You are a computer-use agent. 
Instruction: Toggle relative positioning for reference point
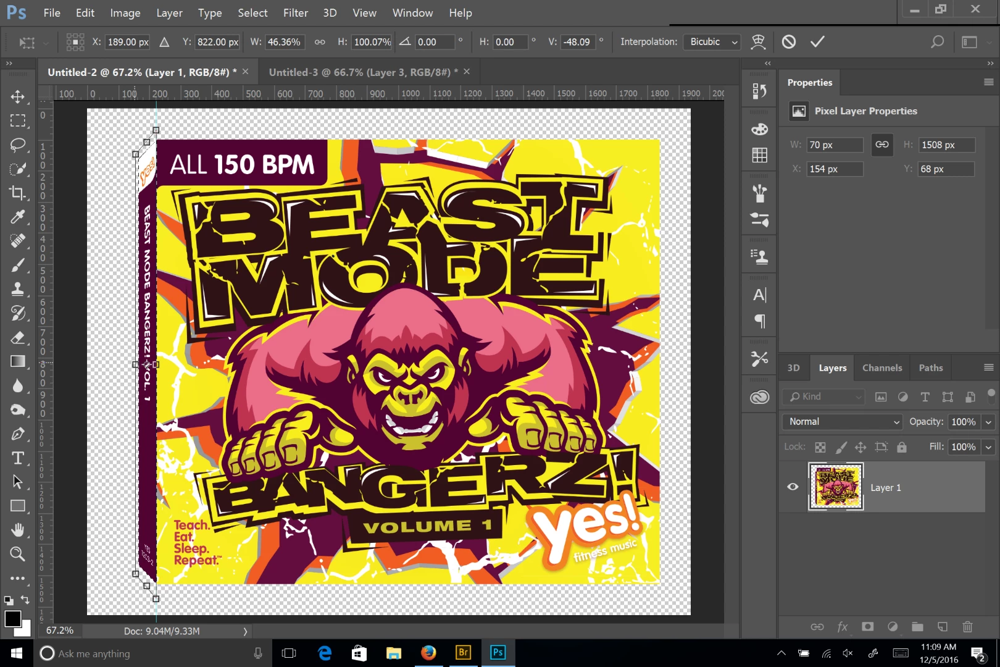point(164,42)
